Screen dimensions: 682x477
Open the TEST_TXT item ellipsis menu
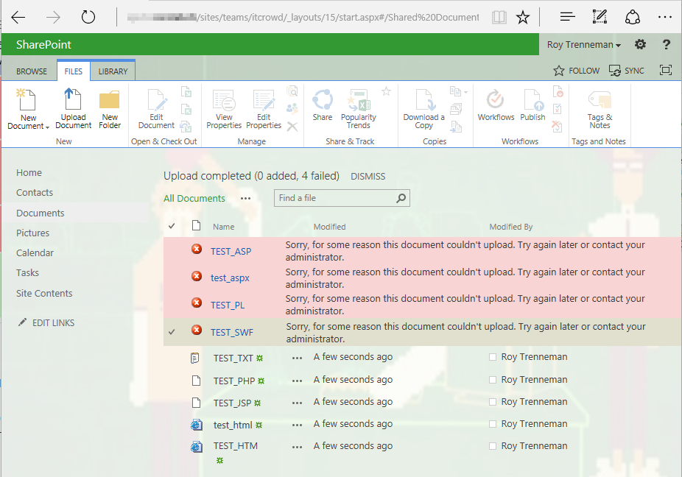click(297, 358)
